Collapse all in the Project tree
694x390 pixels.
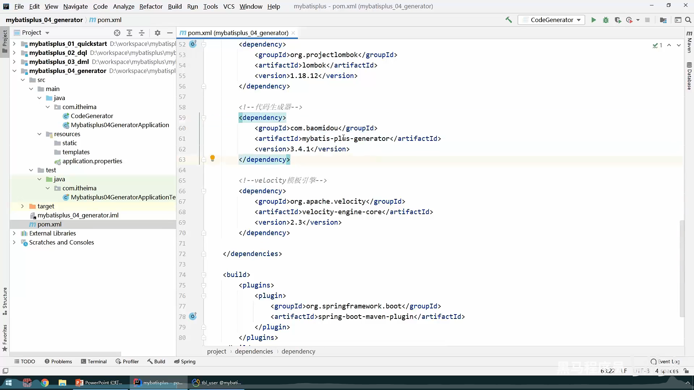coord(142,33)
